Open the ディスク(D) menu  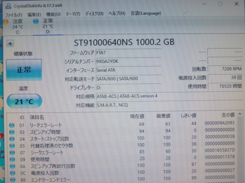point(94,14)
